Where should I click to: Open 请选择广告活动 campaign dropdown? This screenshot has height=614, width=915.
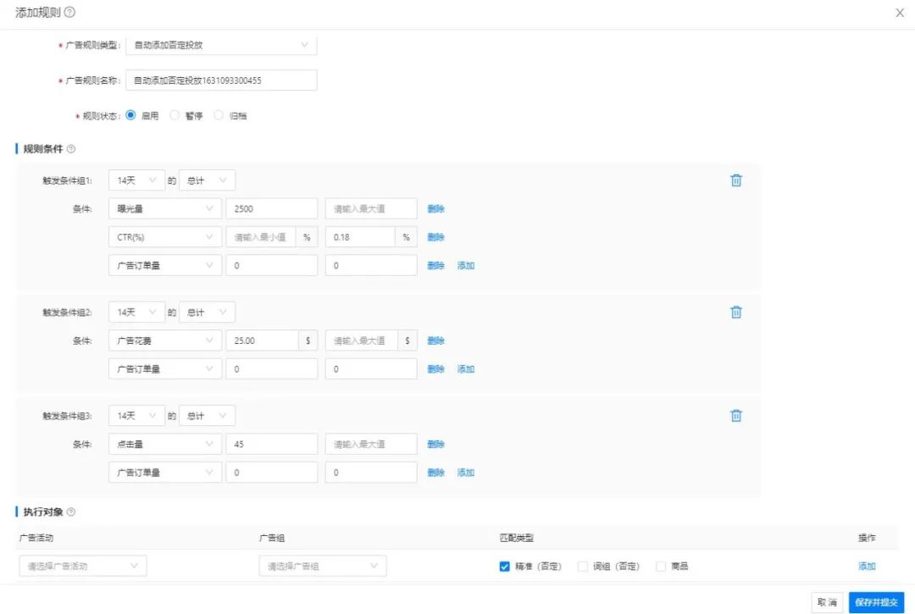(82, 567)
